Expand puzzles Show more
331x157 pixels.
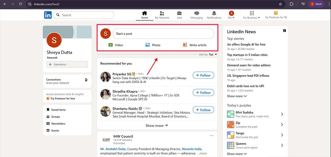[x=237, y=154]
